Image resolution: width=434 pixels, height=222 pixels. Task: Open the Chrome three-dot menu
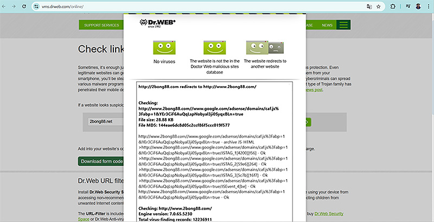429,6
